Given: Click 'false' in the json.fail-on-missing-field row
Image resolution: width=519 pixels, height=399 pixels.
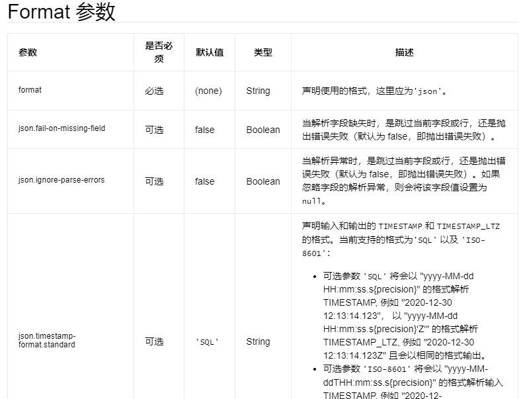Looking at the screenshot, I should [x=204, y=130].
